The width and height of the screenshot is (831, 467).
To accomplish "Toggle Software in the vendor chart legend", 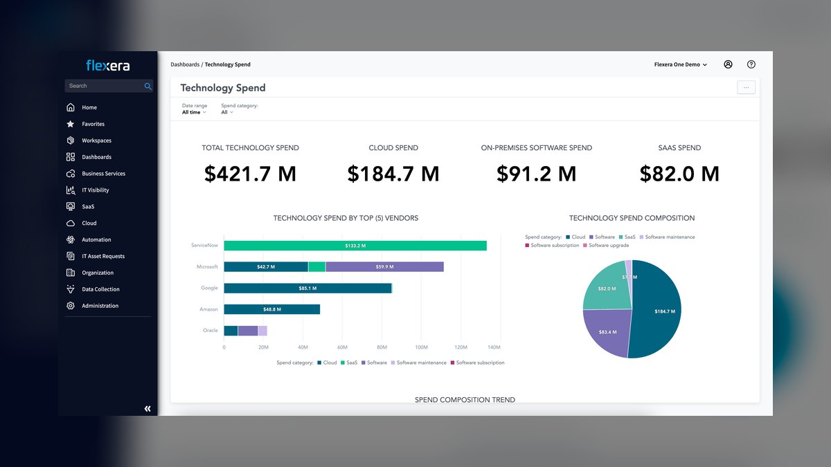I will [374, 363].
